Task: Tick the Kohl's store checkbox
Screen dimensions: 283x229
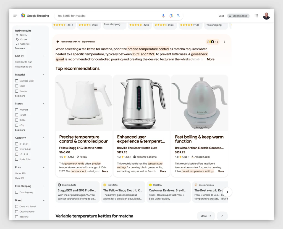Action: (17, 120)
